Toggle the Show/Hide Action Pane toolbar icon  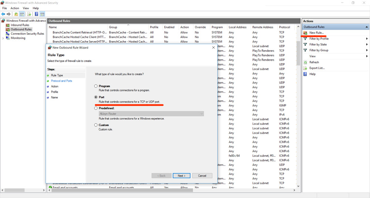[x=42, y=14]
